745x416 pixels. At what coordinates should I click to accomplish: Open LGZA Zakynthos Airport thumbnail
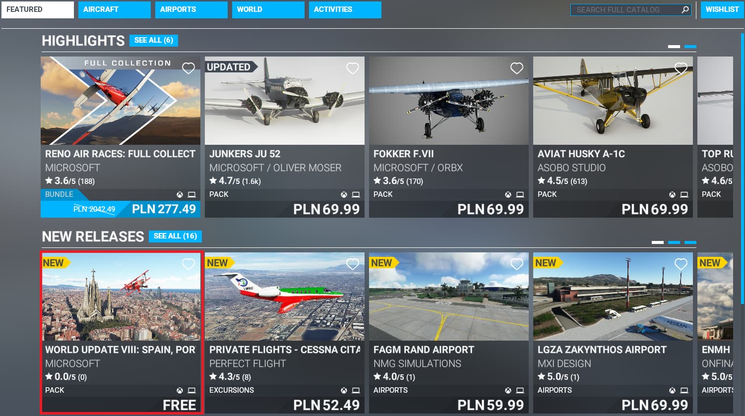[613, 297]
